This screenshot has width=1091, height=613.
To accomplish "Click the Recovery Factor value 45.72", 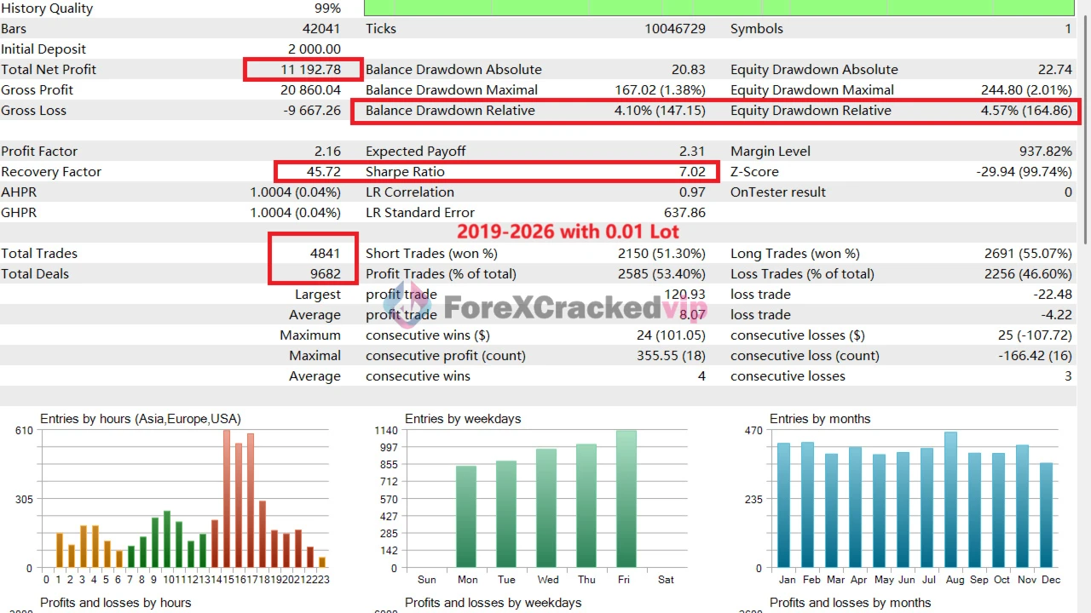I will tap(323, 172).
